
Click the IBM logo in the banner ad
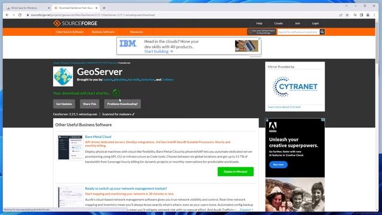(x=128, y=44)
